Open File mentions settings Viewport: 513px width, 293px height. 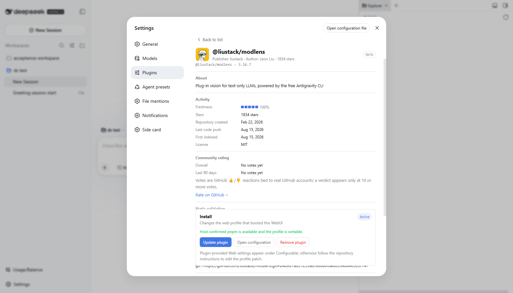click(157, 101)
